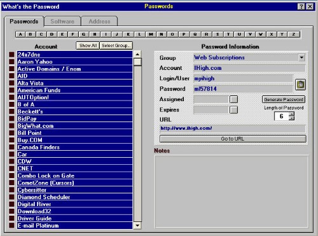
Task: Switch to the Passwords tab
Action: click(24, 22)
